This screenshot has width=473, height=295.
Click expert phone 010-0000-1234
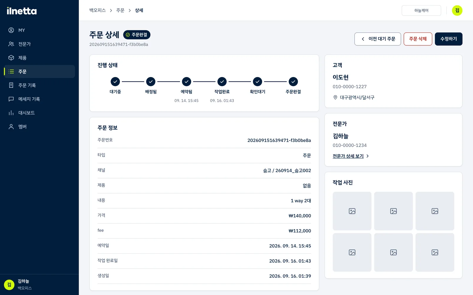pos(349,145)
